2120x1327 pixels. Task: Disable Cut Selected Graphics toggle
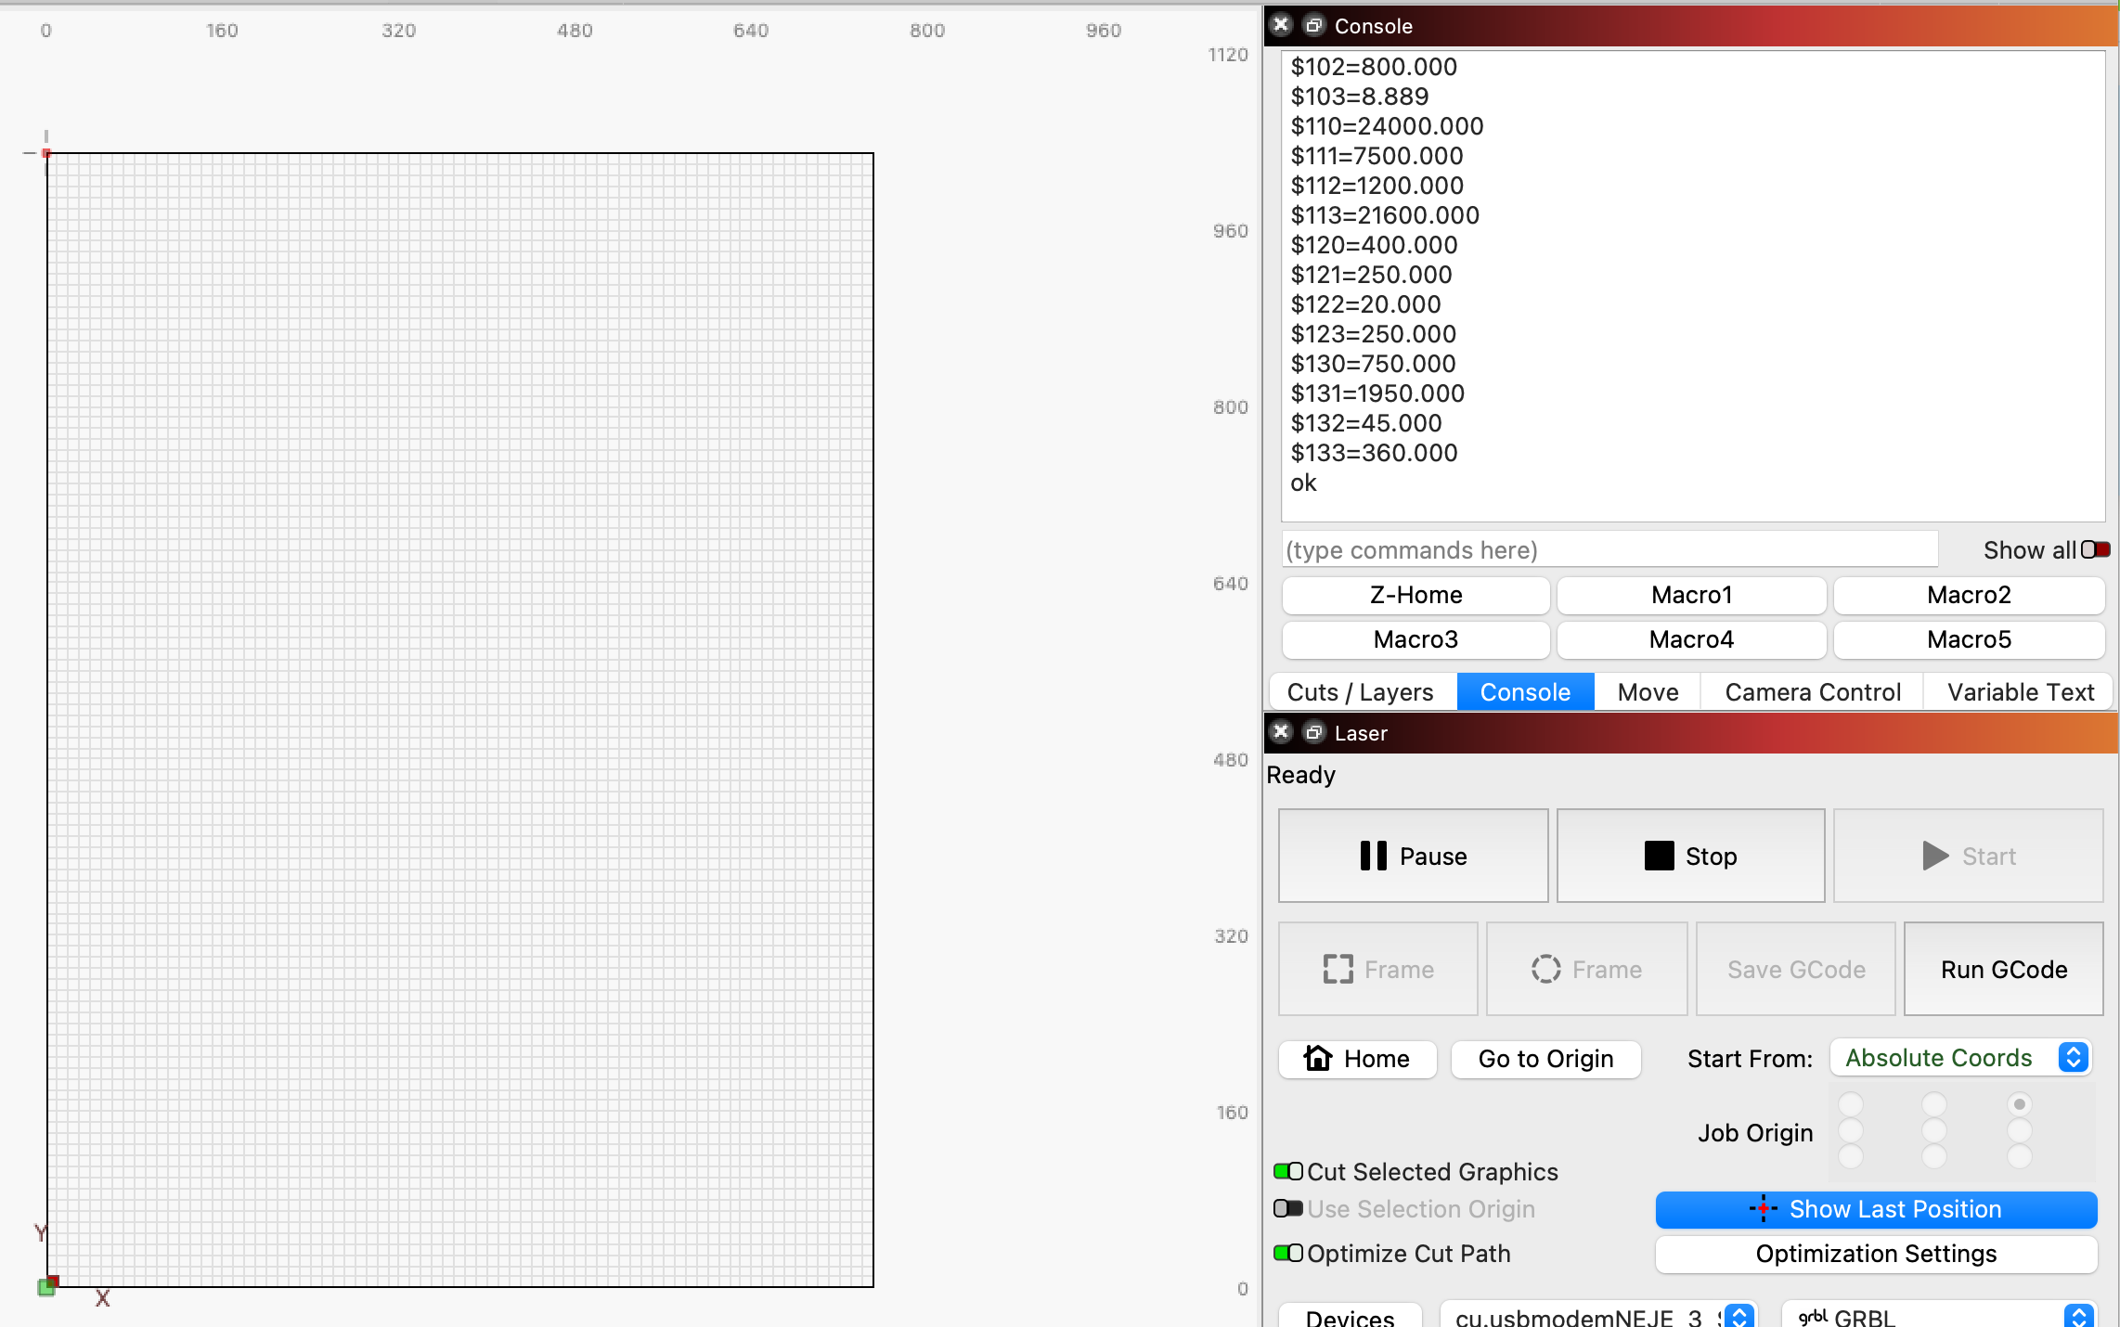[1287, 1171]
